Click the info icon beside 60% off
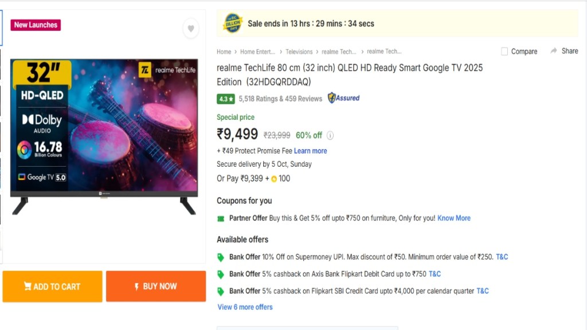 330,136
